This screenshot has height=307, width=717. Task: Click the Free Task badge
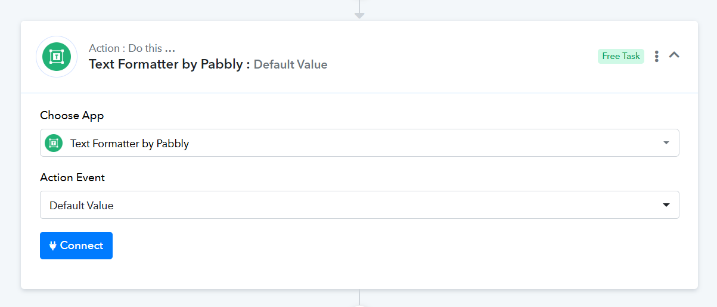point(621,56)
